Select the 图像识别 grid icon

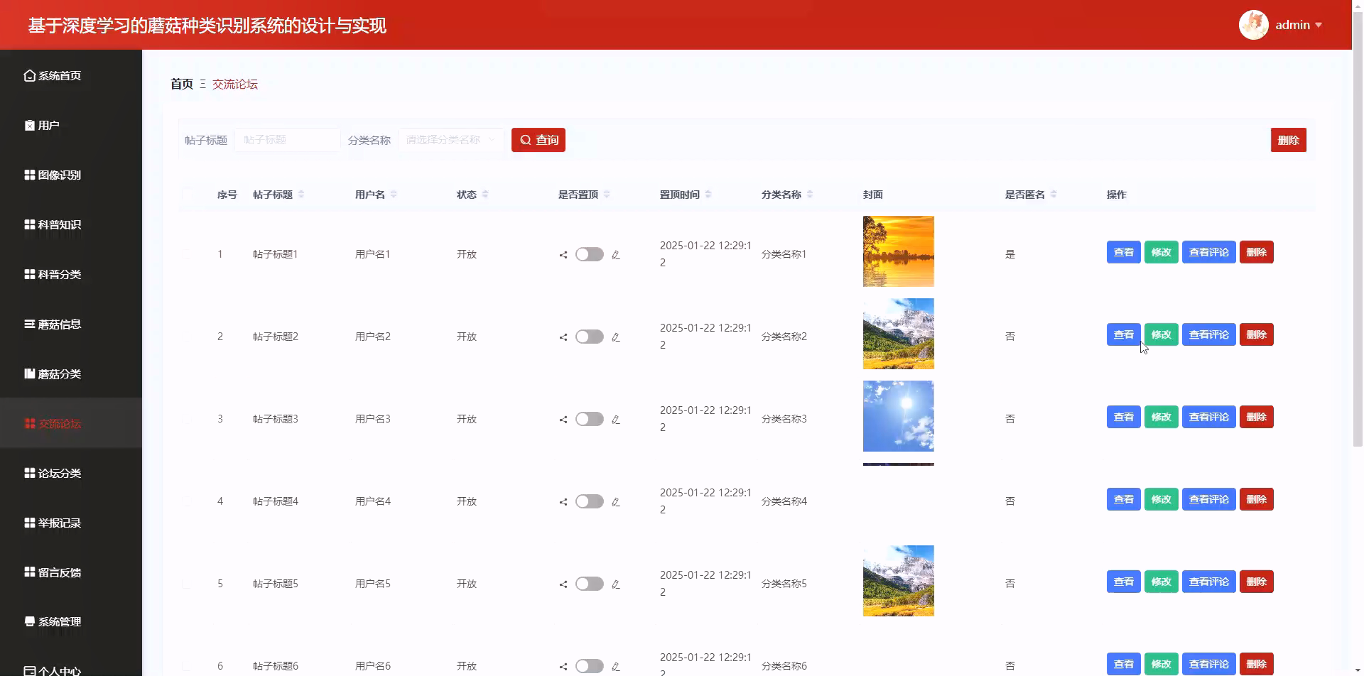(x=29, y=175)
